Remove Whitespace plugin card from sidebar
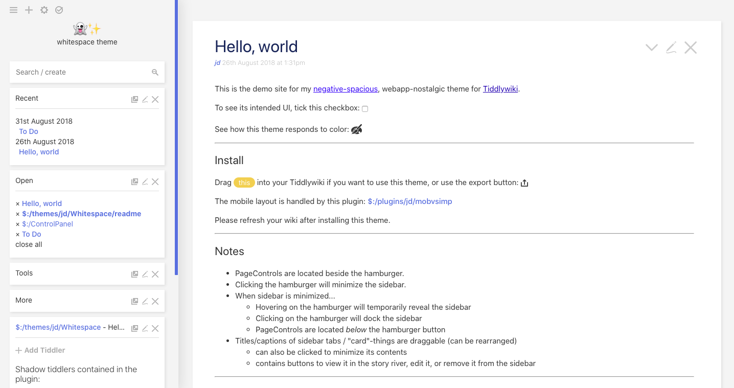Image resolution: width=734 pixels, height=388 pixels. click(155, 329)
